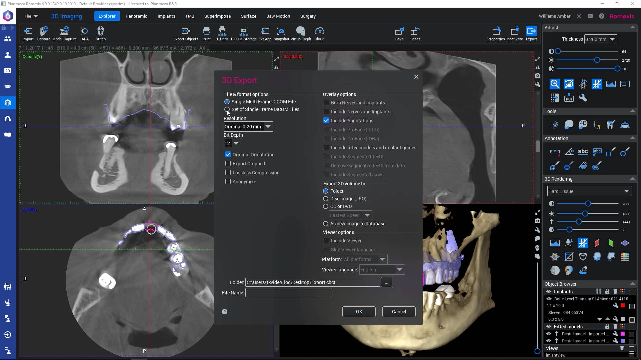This screenshot has height=360, width=641.
Task: Cancel the 3D Export dialog
Action: pos(399,311)
